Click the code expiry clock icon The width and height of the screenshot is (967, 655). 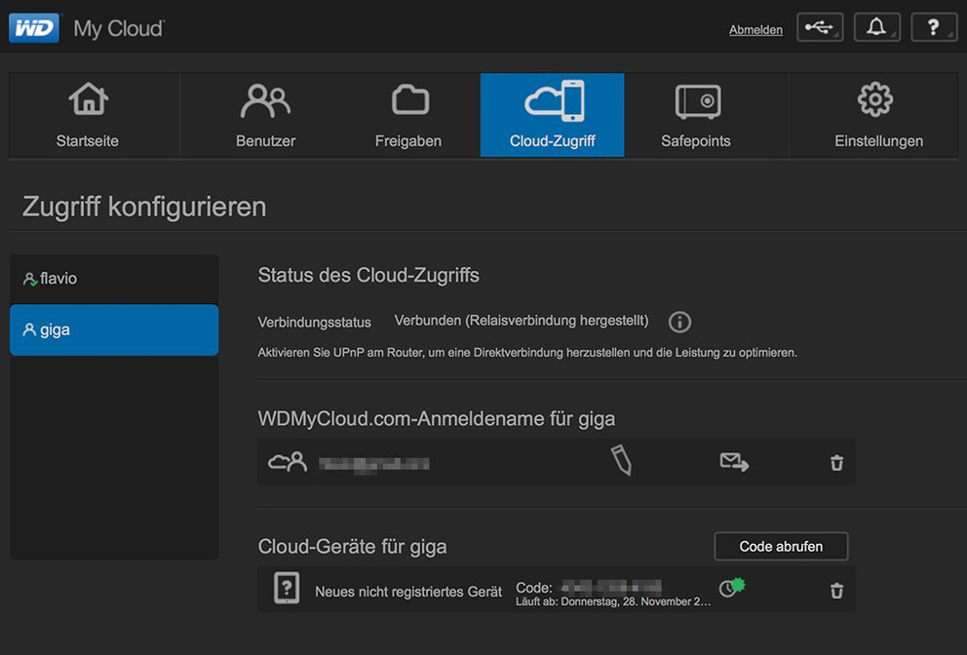click(x=732, y=587)
